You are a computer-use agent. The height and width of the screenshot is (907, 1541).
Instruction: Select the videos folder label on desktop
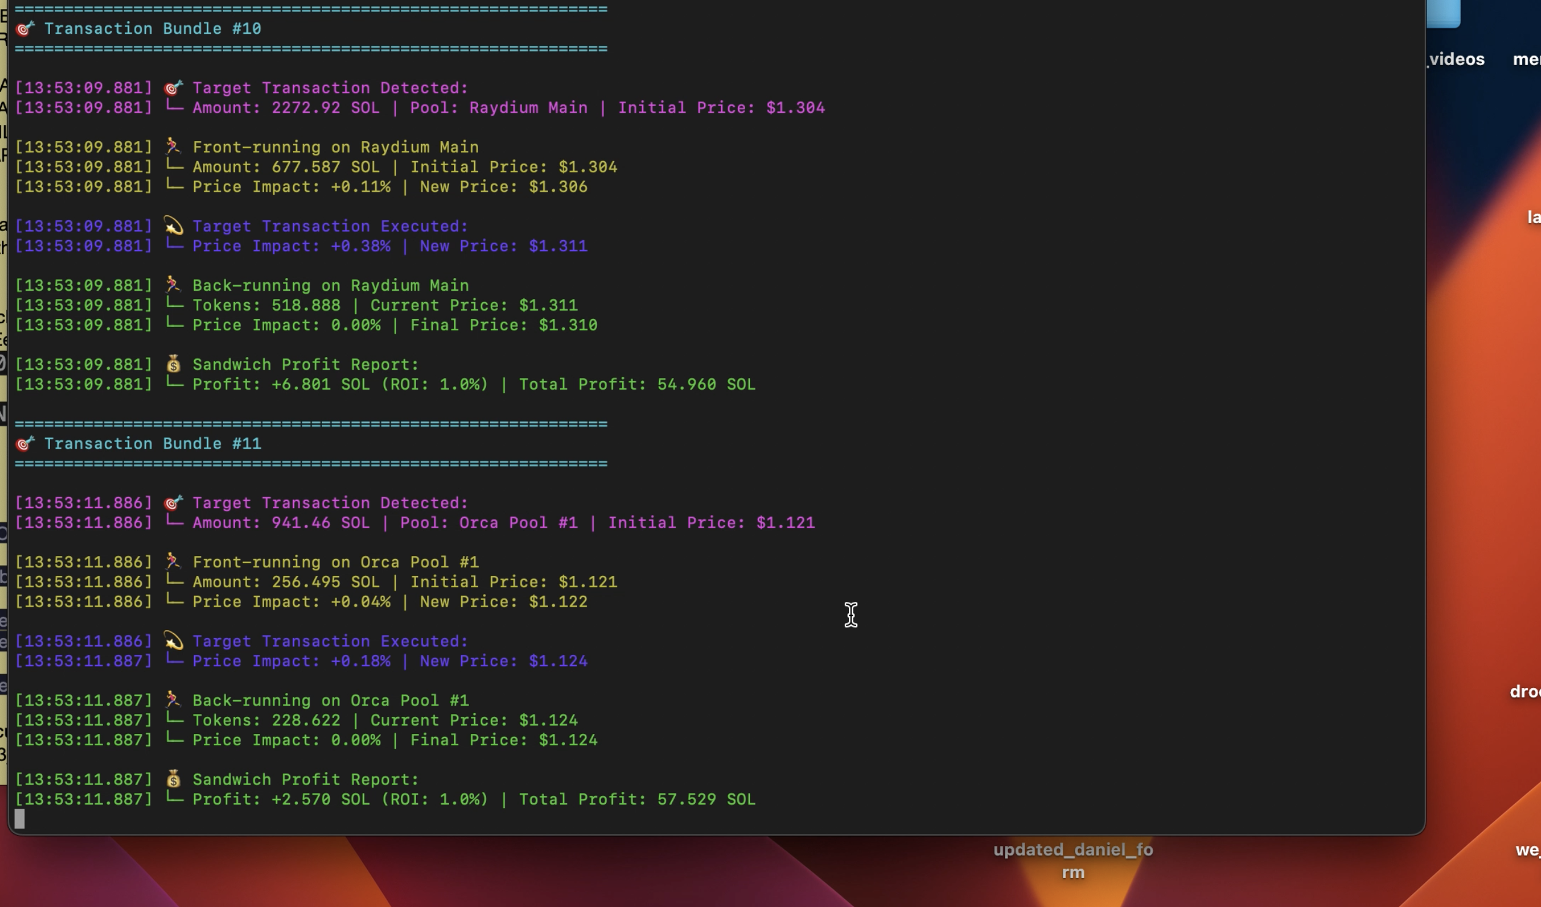[1456, 59]
